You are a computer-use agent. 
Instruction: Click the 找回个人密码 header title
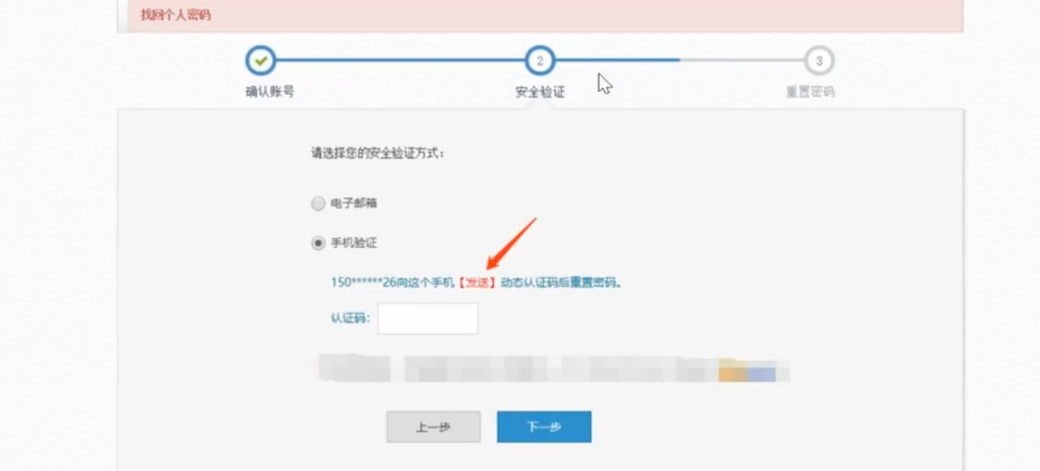(175, 15)
